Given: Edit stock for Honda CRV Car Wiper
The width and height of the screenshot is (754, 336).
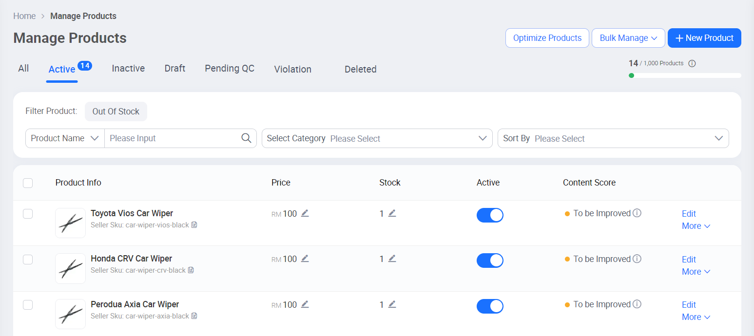Looking at the screenshot, I should tap(392, 259).
